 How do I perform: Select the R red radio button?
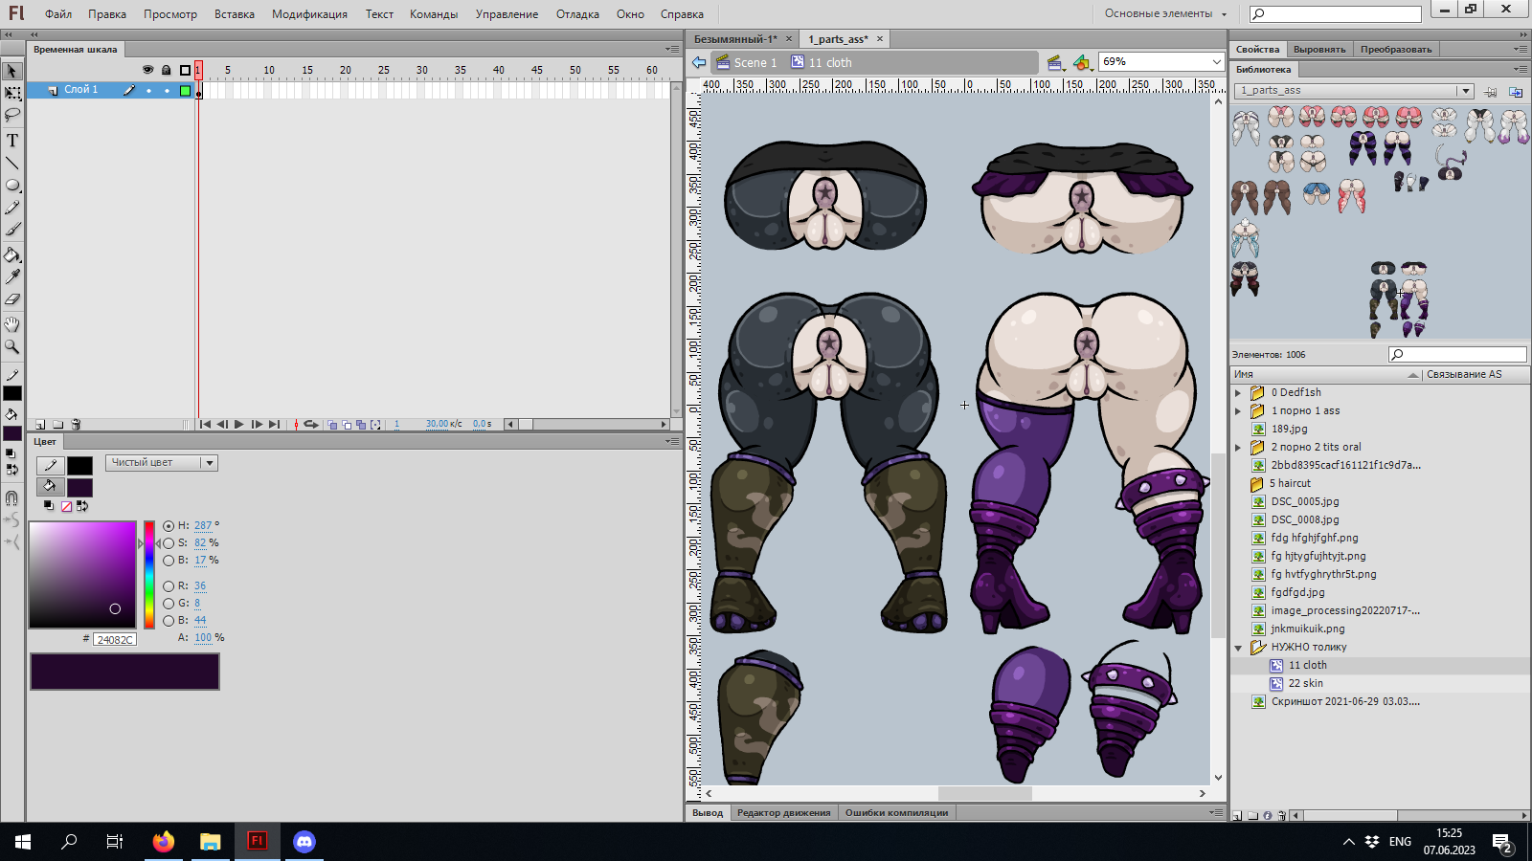point(169,586)
